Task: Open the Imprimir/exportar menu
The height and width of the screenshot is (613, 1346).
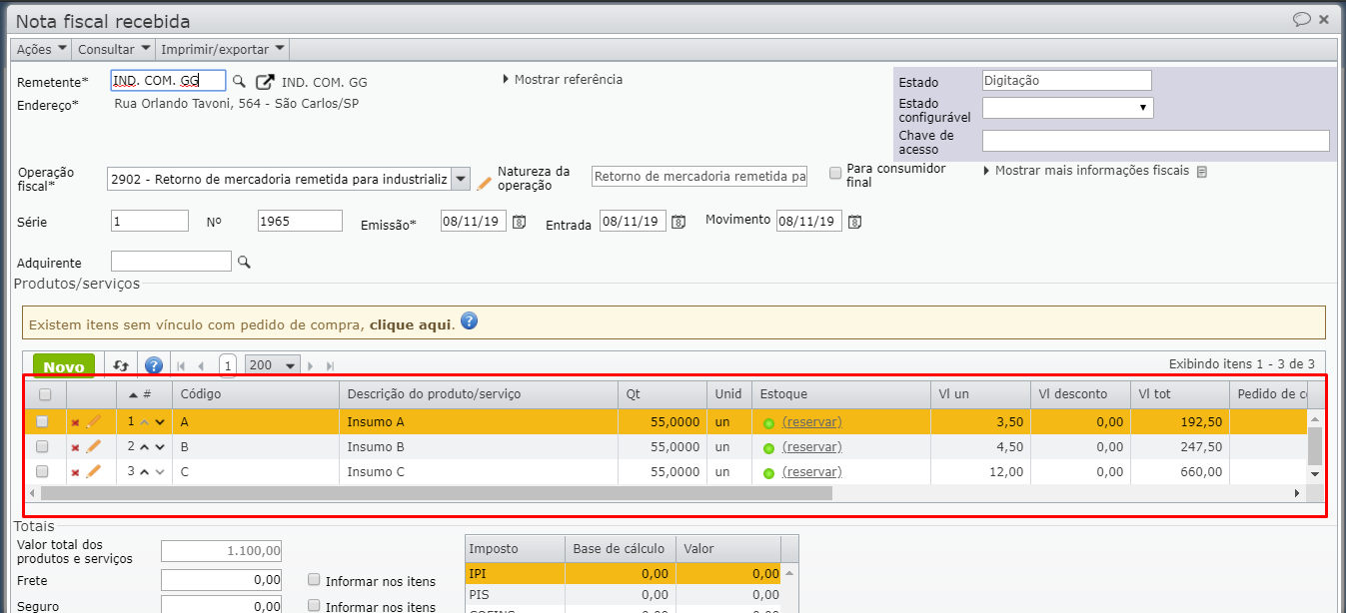Action: pos(222,49)
